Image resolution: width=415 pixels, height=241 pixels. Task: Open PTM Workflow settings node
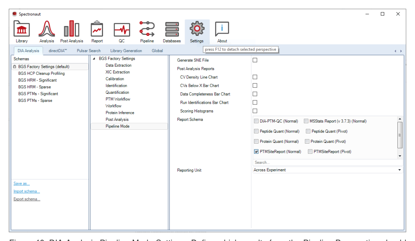[118, 99]
